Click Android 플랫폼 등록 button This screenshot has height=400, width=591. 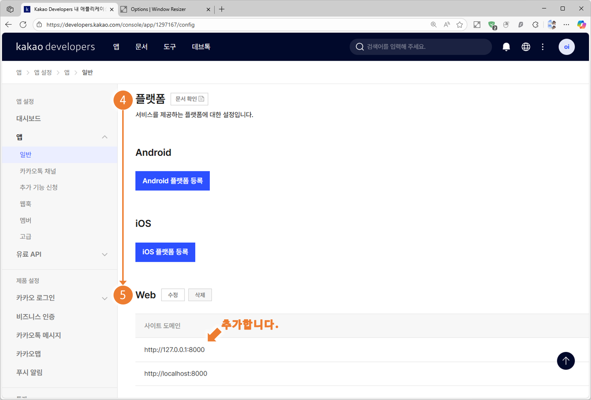172,181
